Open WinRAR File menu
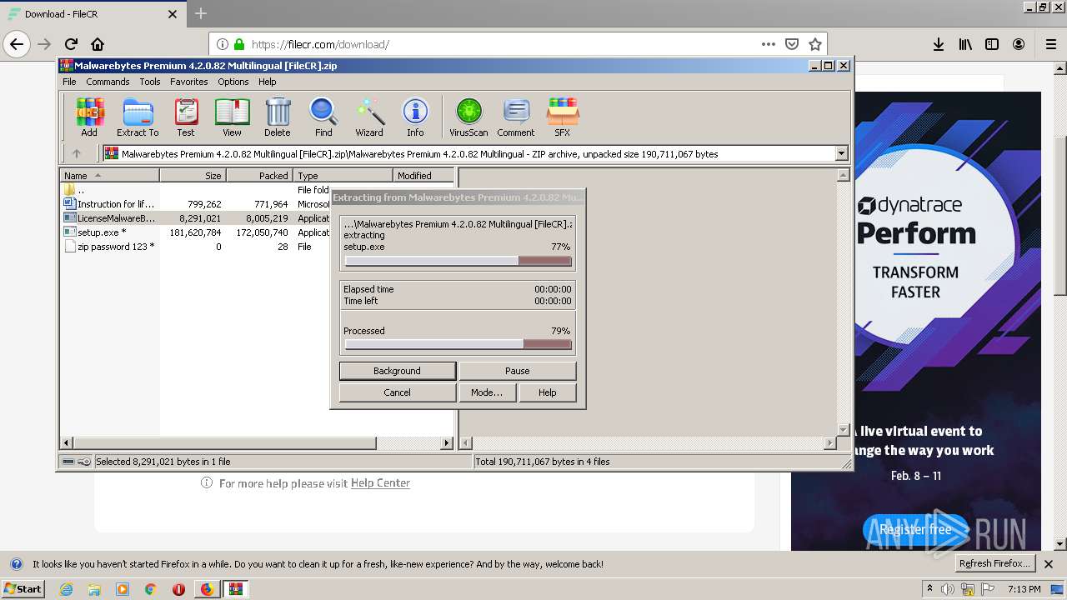 [69, 82]
